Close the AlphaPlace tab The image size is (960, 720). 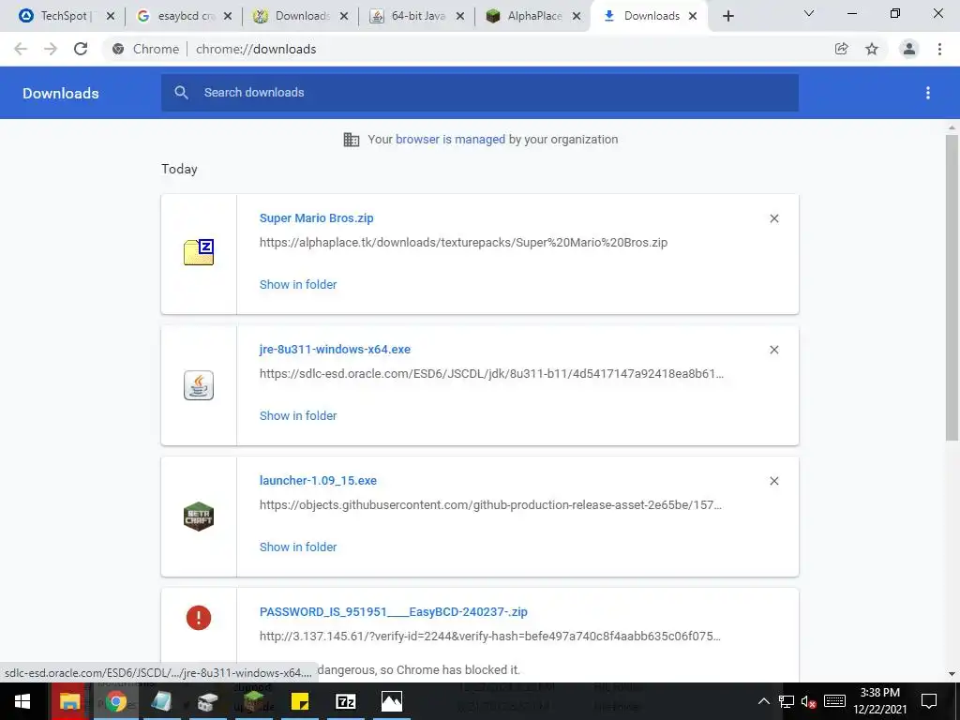pyautogui.click(x=577, y=16)
